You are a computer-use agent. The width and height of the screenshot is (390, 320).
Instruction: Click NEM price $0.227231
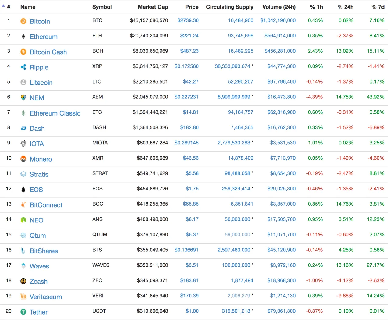[186, 97]
